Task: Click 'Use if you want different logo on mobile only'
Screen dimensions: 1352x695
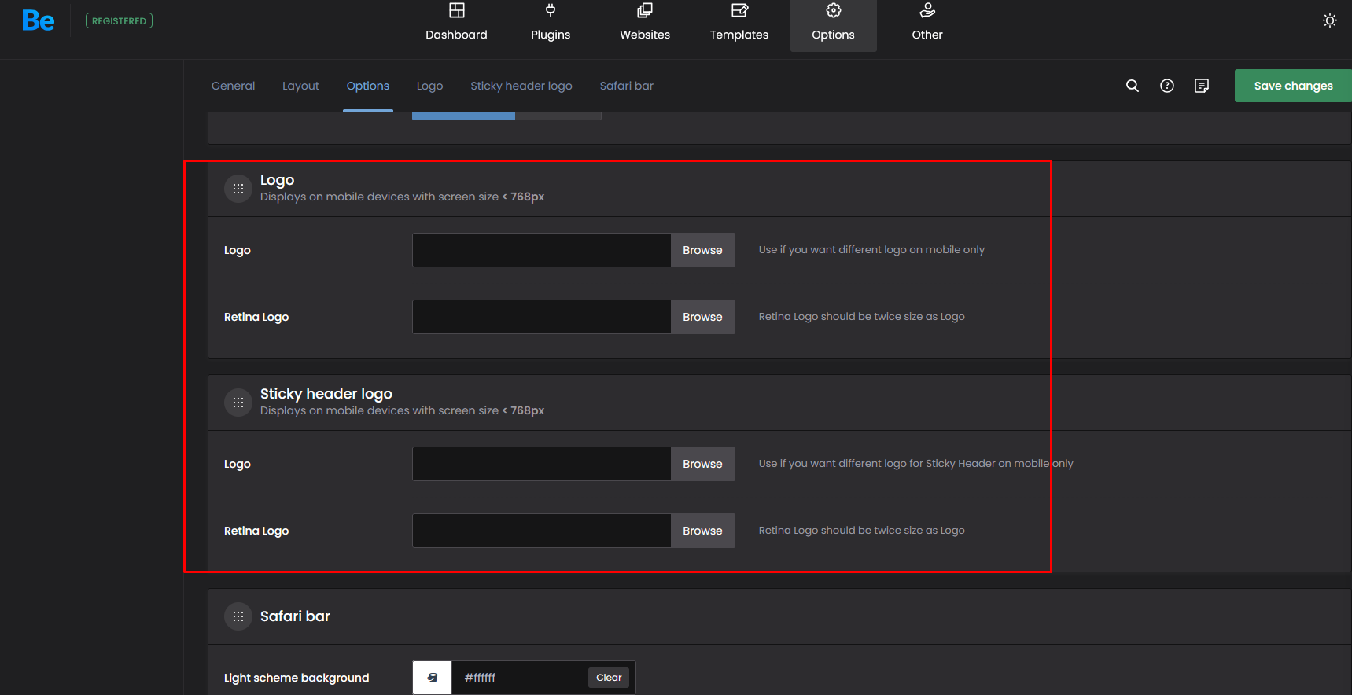Action: pos(871,250)
